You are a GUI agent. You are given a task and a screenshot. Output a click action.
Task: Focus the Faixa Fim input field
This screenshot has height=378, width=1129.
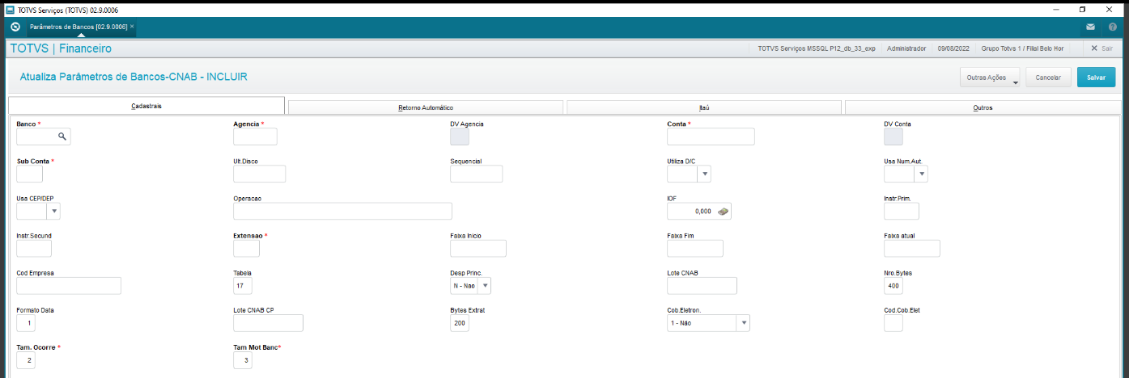tap(694, 249)
